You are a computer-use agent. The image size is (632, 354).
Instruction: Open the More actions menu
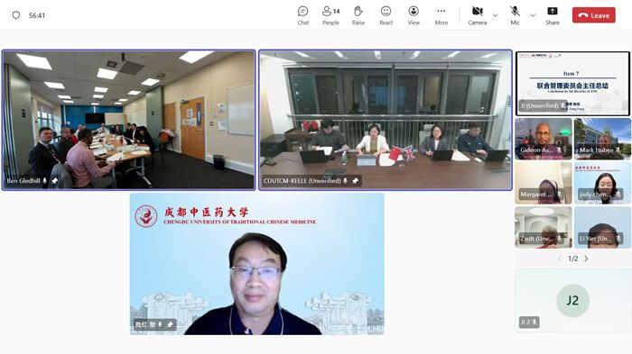[441, 15]
